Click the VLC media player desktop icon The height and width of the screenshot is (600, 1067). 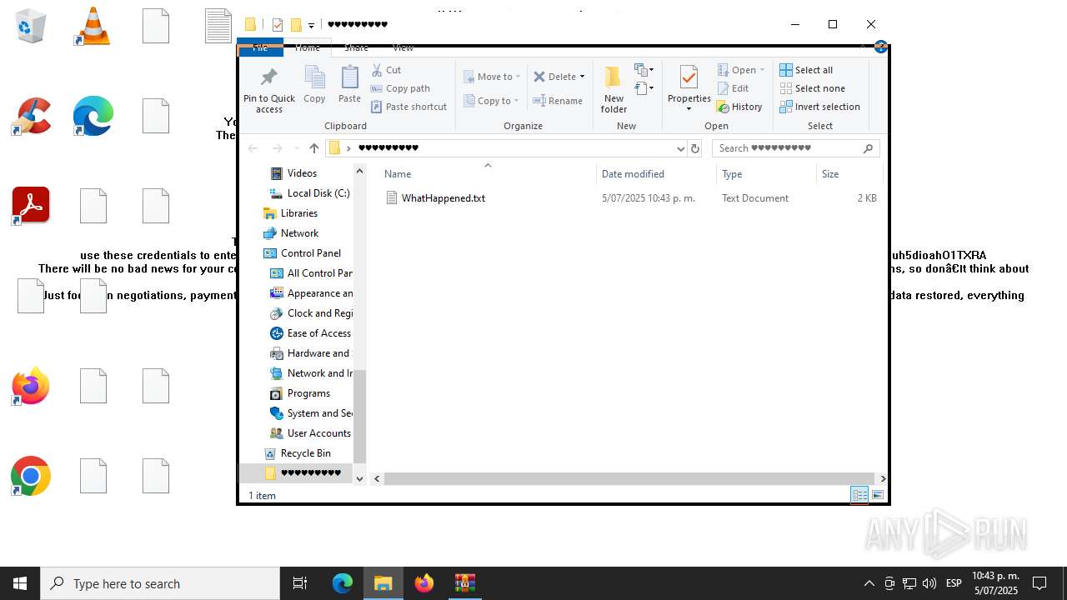point(93,26)
